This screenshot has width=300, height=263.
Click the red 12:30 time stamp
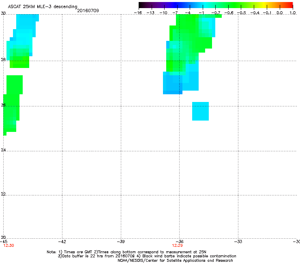point(9,246)
